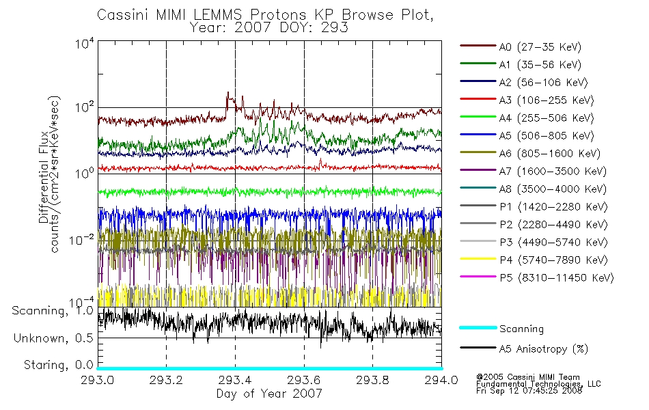This screenshot has width=649, height=410.
Task: Click the Day of Year 2007 axis title
Action: tap(269, 394)
